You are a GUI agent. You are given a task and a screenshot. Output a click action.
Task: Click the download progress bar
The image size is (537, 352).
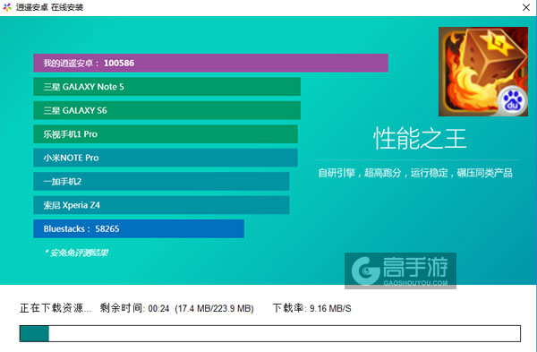pos(270,333)
